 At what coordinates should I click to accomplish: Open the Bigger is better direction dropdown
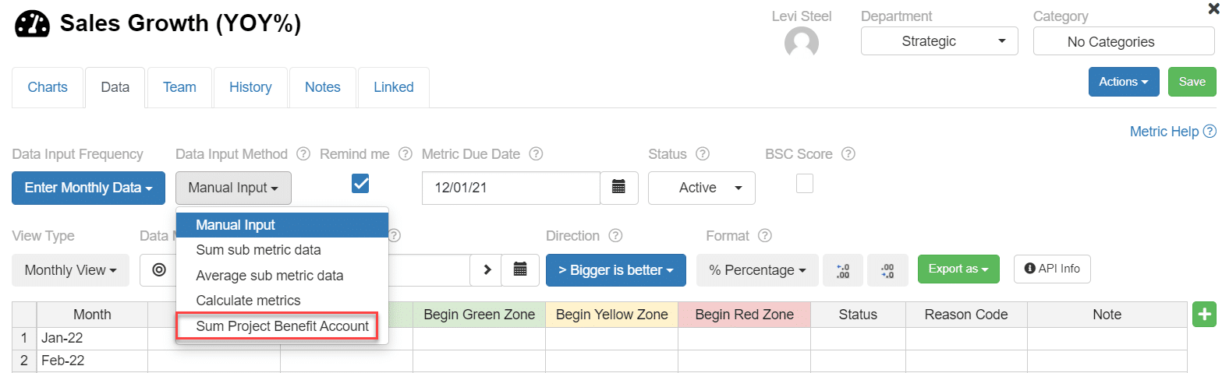coord(615,269)
